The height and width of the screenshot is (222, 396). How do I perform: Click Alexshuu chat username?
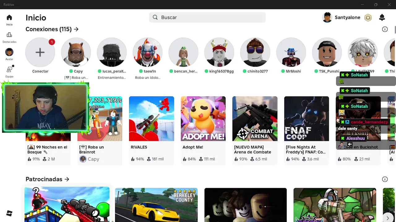point(355,138)
